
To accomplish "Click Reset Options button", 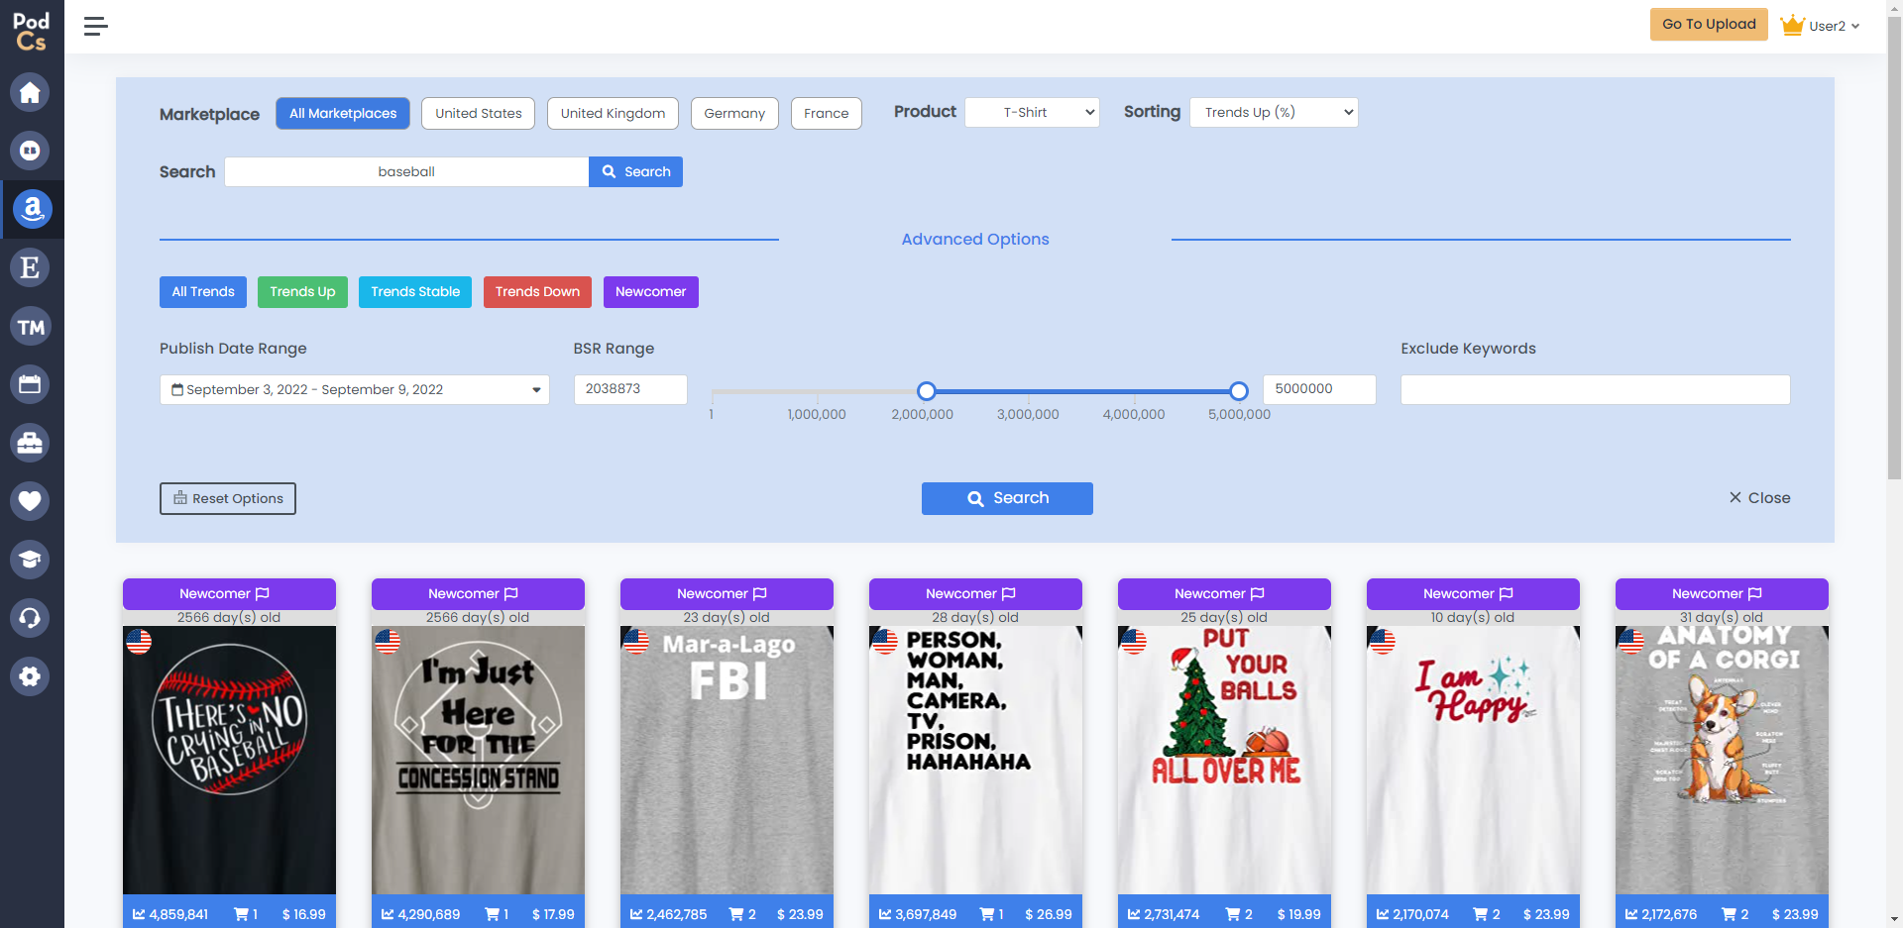I will click(x=228, y=498).
